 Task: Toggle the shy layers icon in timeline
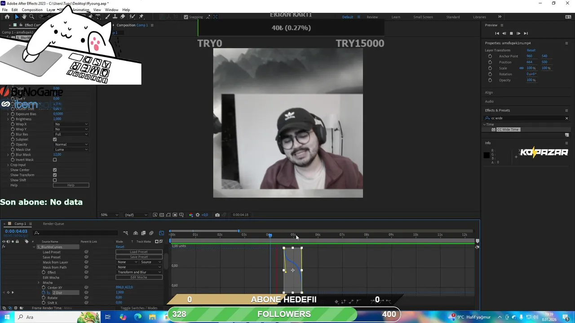pyautogui.click(x=137, y=233)
